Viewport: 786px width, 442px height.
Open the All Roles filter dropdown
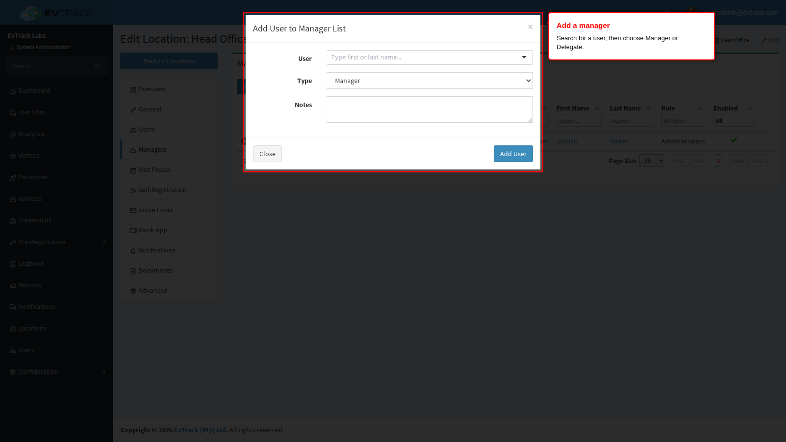(683, 121)
